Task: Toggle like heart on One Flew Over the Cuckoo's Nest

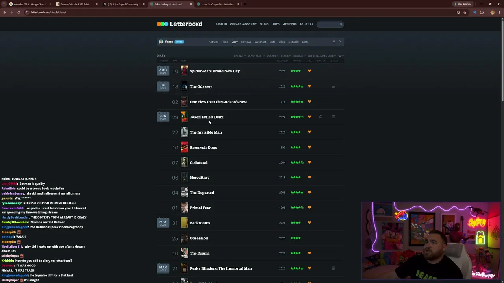Action: (309, 101)
